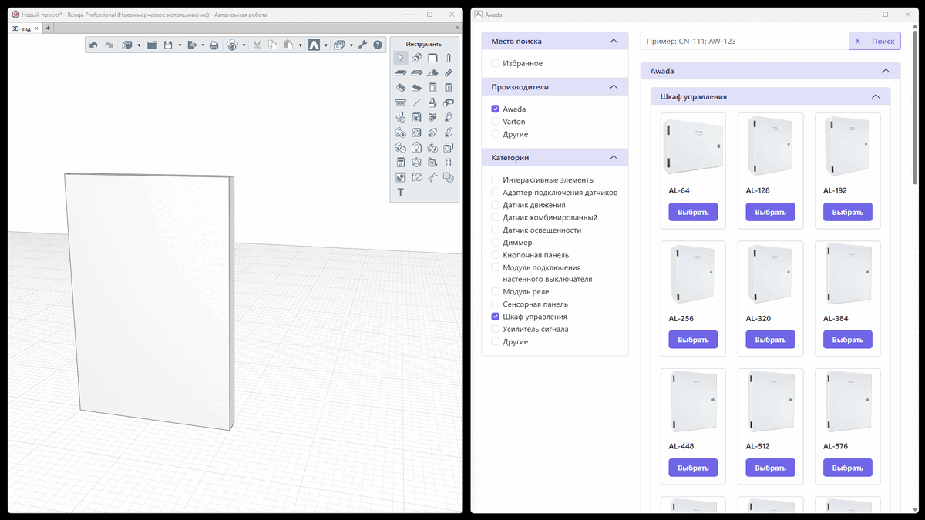Open settings with the wrench icon
Viewport: 925px width, 520px height.
pos(362,45)
